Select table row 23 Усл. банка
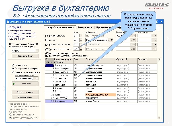This screenshot has width=172, height=126. pos(101,101)
